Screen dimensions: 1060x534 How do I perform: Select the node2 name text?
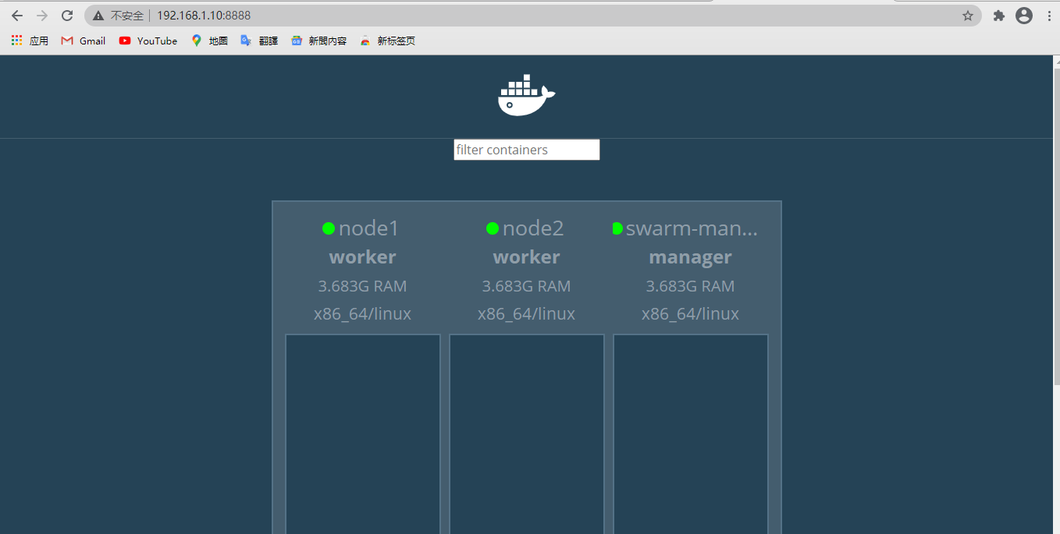[533, 228]
